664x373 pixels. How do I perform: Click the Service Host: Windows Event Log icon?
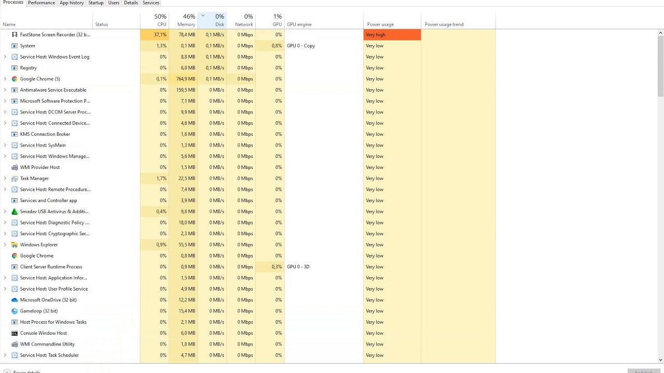[15, 57]
